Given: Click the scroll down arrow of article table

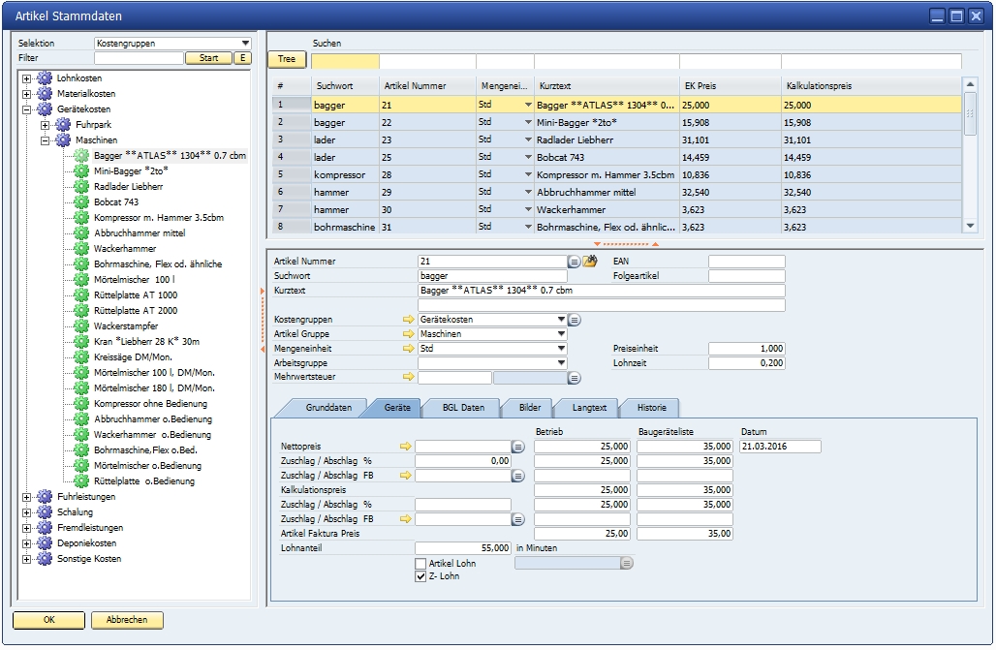Looking at the screenshot, I should (x=971, y=226).
